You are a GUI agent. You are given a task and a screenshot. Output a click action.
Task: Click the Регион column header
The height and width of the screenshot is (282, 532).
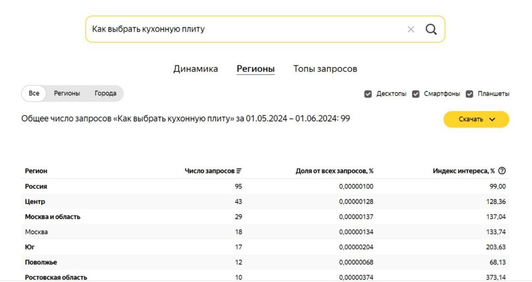pos(36,171)
